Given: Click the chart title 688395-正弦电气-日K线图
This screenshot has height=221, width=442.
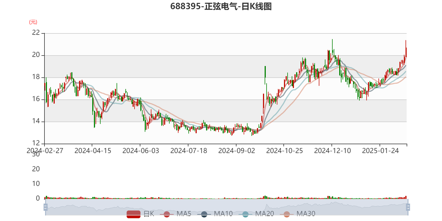Looking at the screenshot, I should [221, 6].
